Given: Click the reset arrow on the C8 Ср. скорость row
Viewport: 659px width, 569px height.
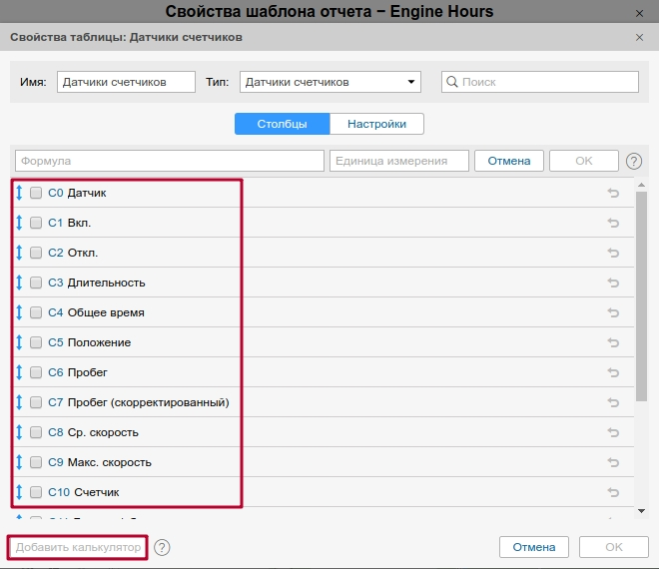Looking at the screenshot, I should point(613,432).
